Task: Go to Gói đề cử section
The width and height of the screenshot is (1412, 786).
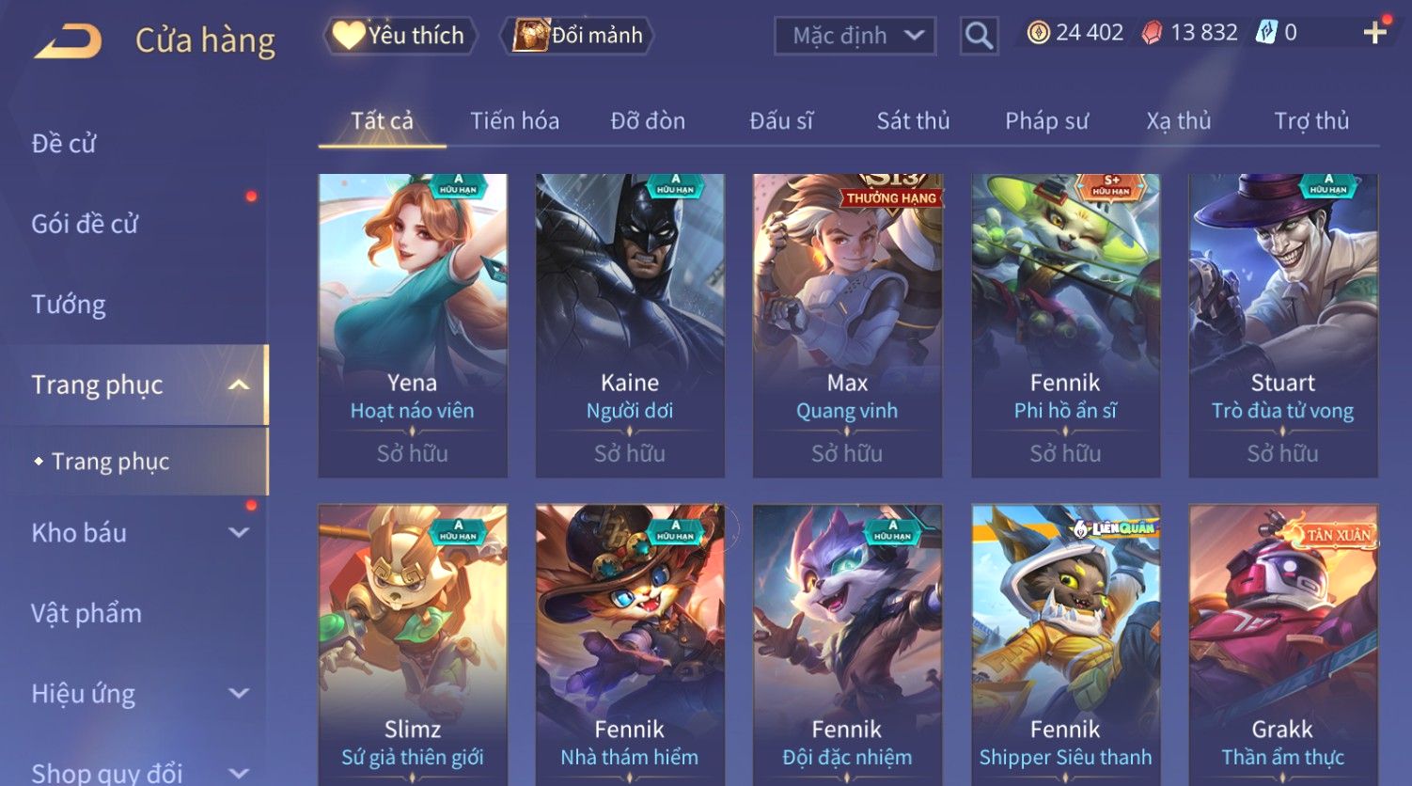Action: coord(85,224)
